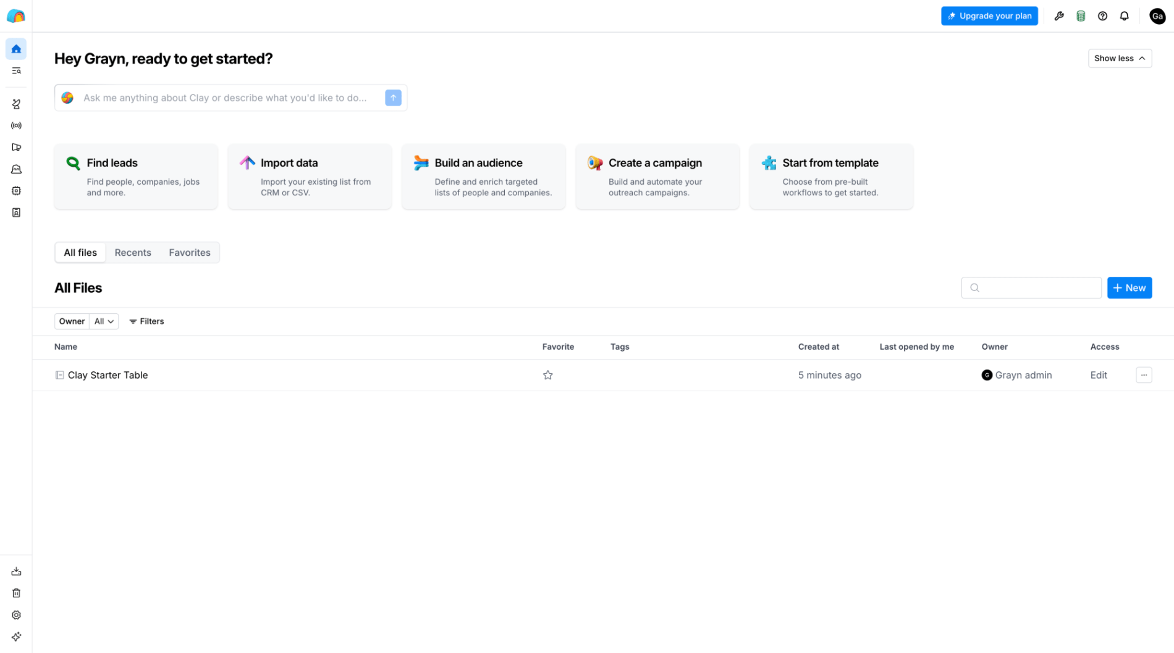Click the Owner column header
This screenshot has height=653, width=1174.
pyautogui.click(x=994, y=347)
